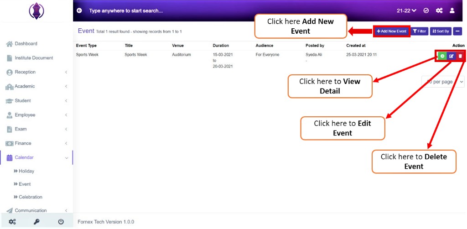Click the Audience column header
The image size is (467, 229).
pyautogui.click(x=264, y=46)
